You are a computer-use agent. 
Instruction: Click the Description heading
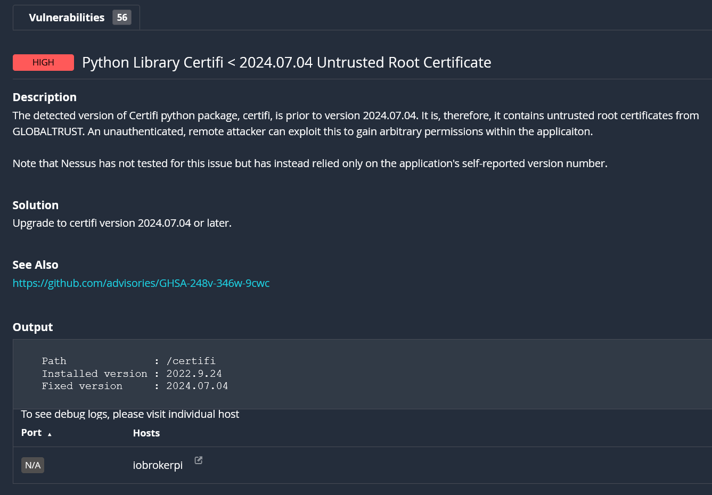(45, 97)
